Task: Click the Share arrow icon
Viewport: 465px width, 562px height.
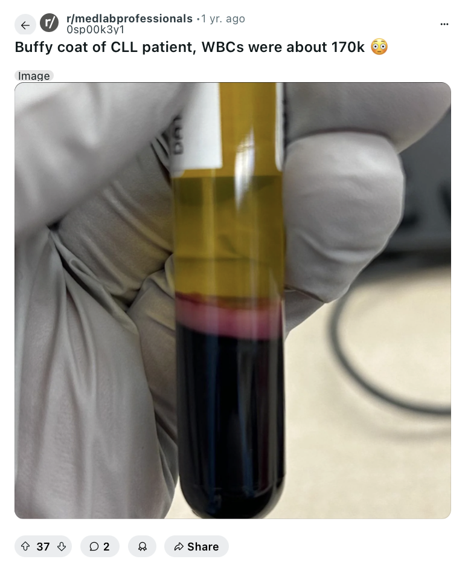Action: pos(178,546)
